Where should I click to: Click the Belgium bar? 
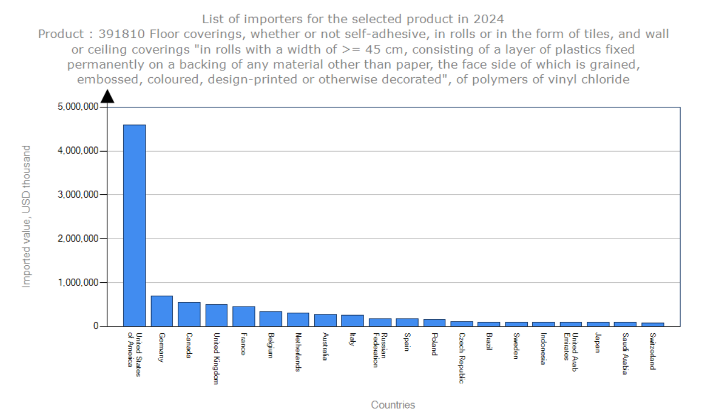click(270, 319)
